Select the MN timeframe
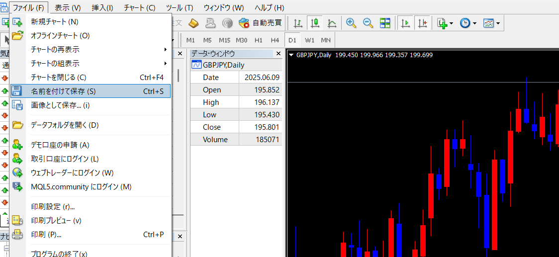The width and height of the screenshot is (559, 257). click(326, 40)
